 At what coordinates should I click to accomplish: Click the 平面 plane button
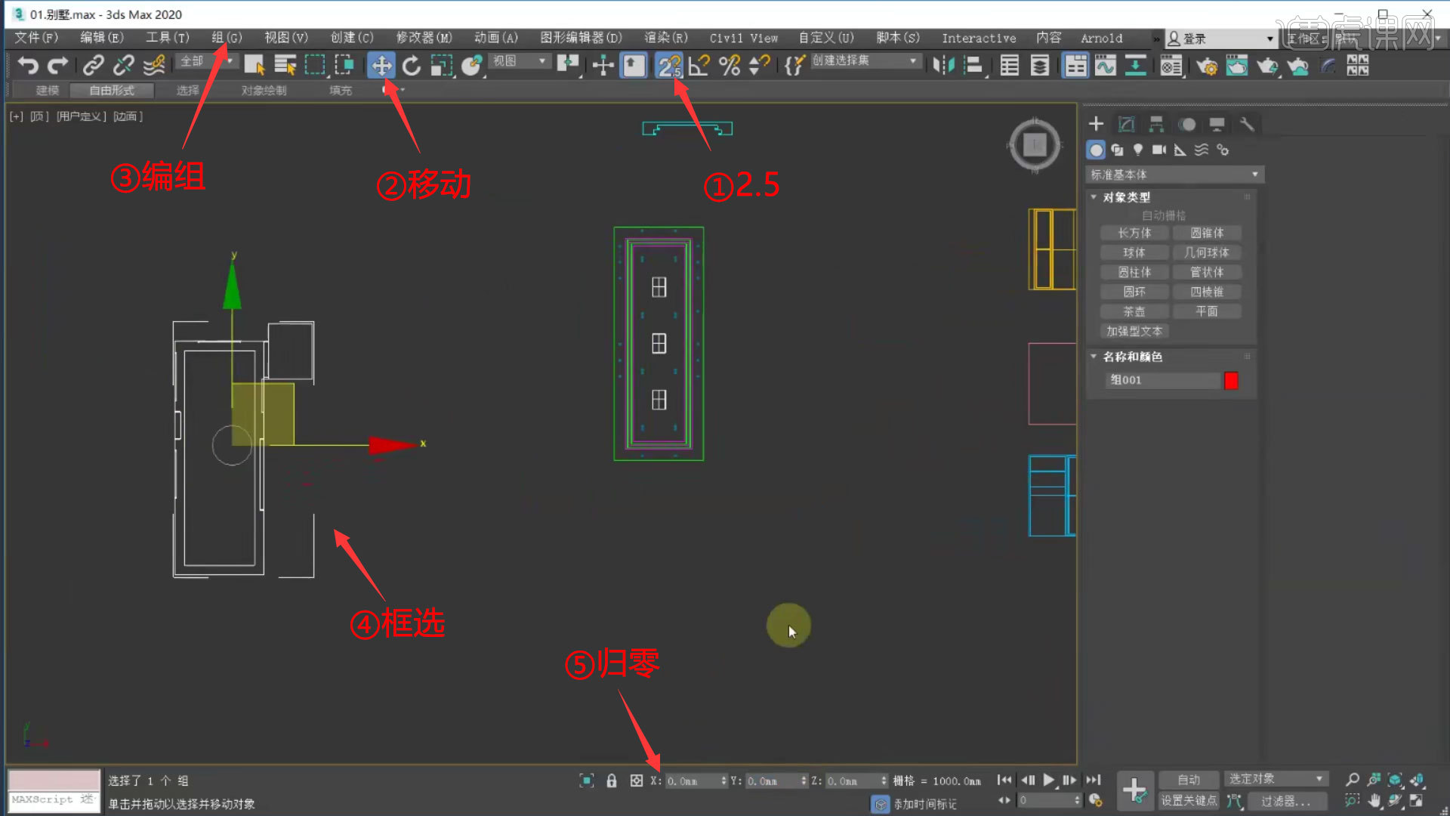1207,311
